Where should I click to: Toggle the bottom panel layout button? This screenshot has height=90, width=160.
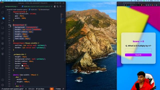point(58,3)
